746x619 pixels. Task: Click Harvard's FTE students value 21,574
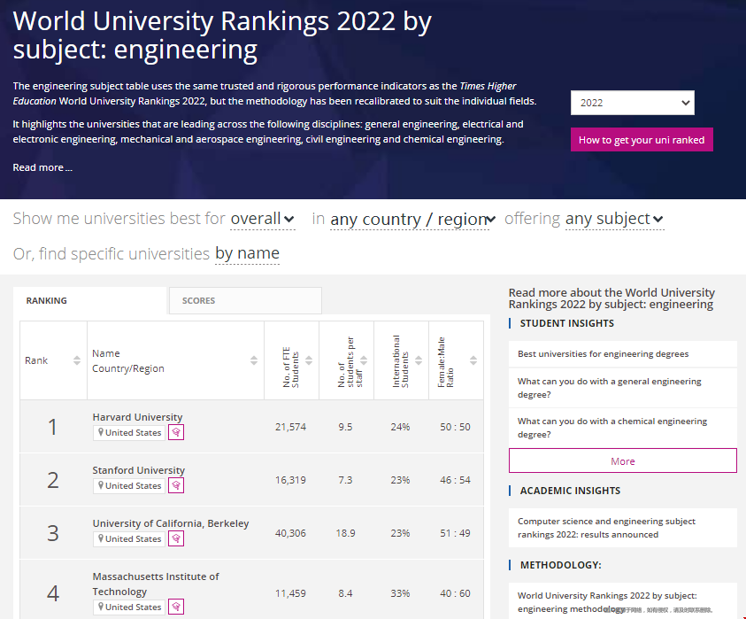[290, 427]
